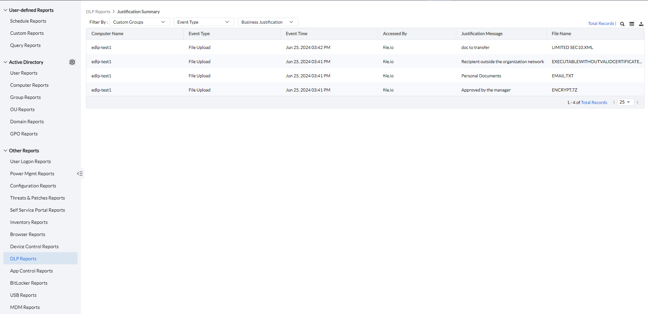
Task: Open GPO Reports
Action: [24, 134]
